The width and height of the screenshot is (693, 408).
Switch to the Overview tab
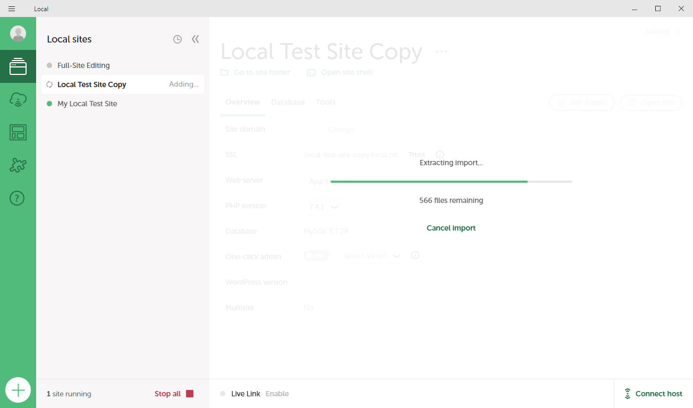[x=243, y=102]
